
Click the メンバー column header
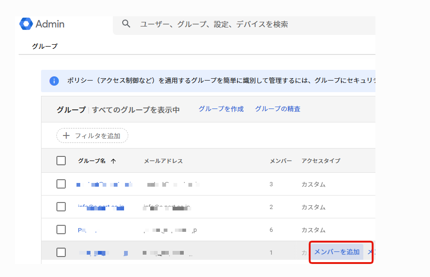coord(281,161)
